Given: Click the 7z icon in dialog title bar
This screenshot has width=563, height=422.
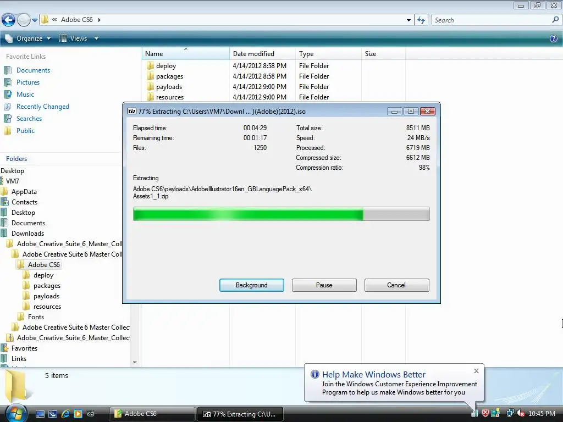Looking at the screenshot, I should (x=132, y=111).
